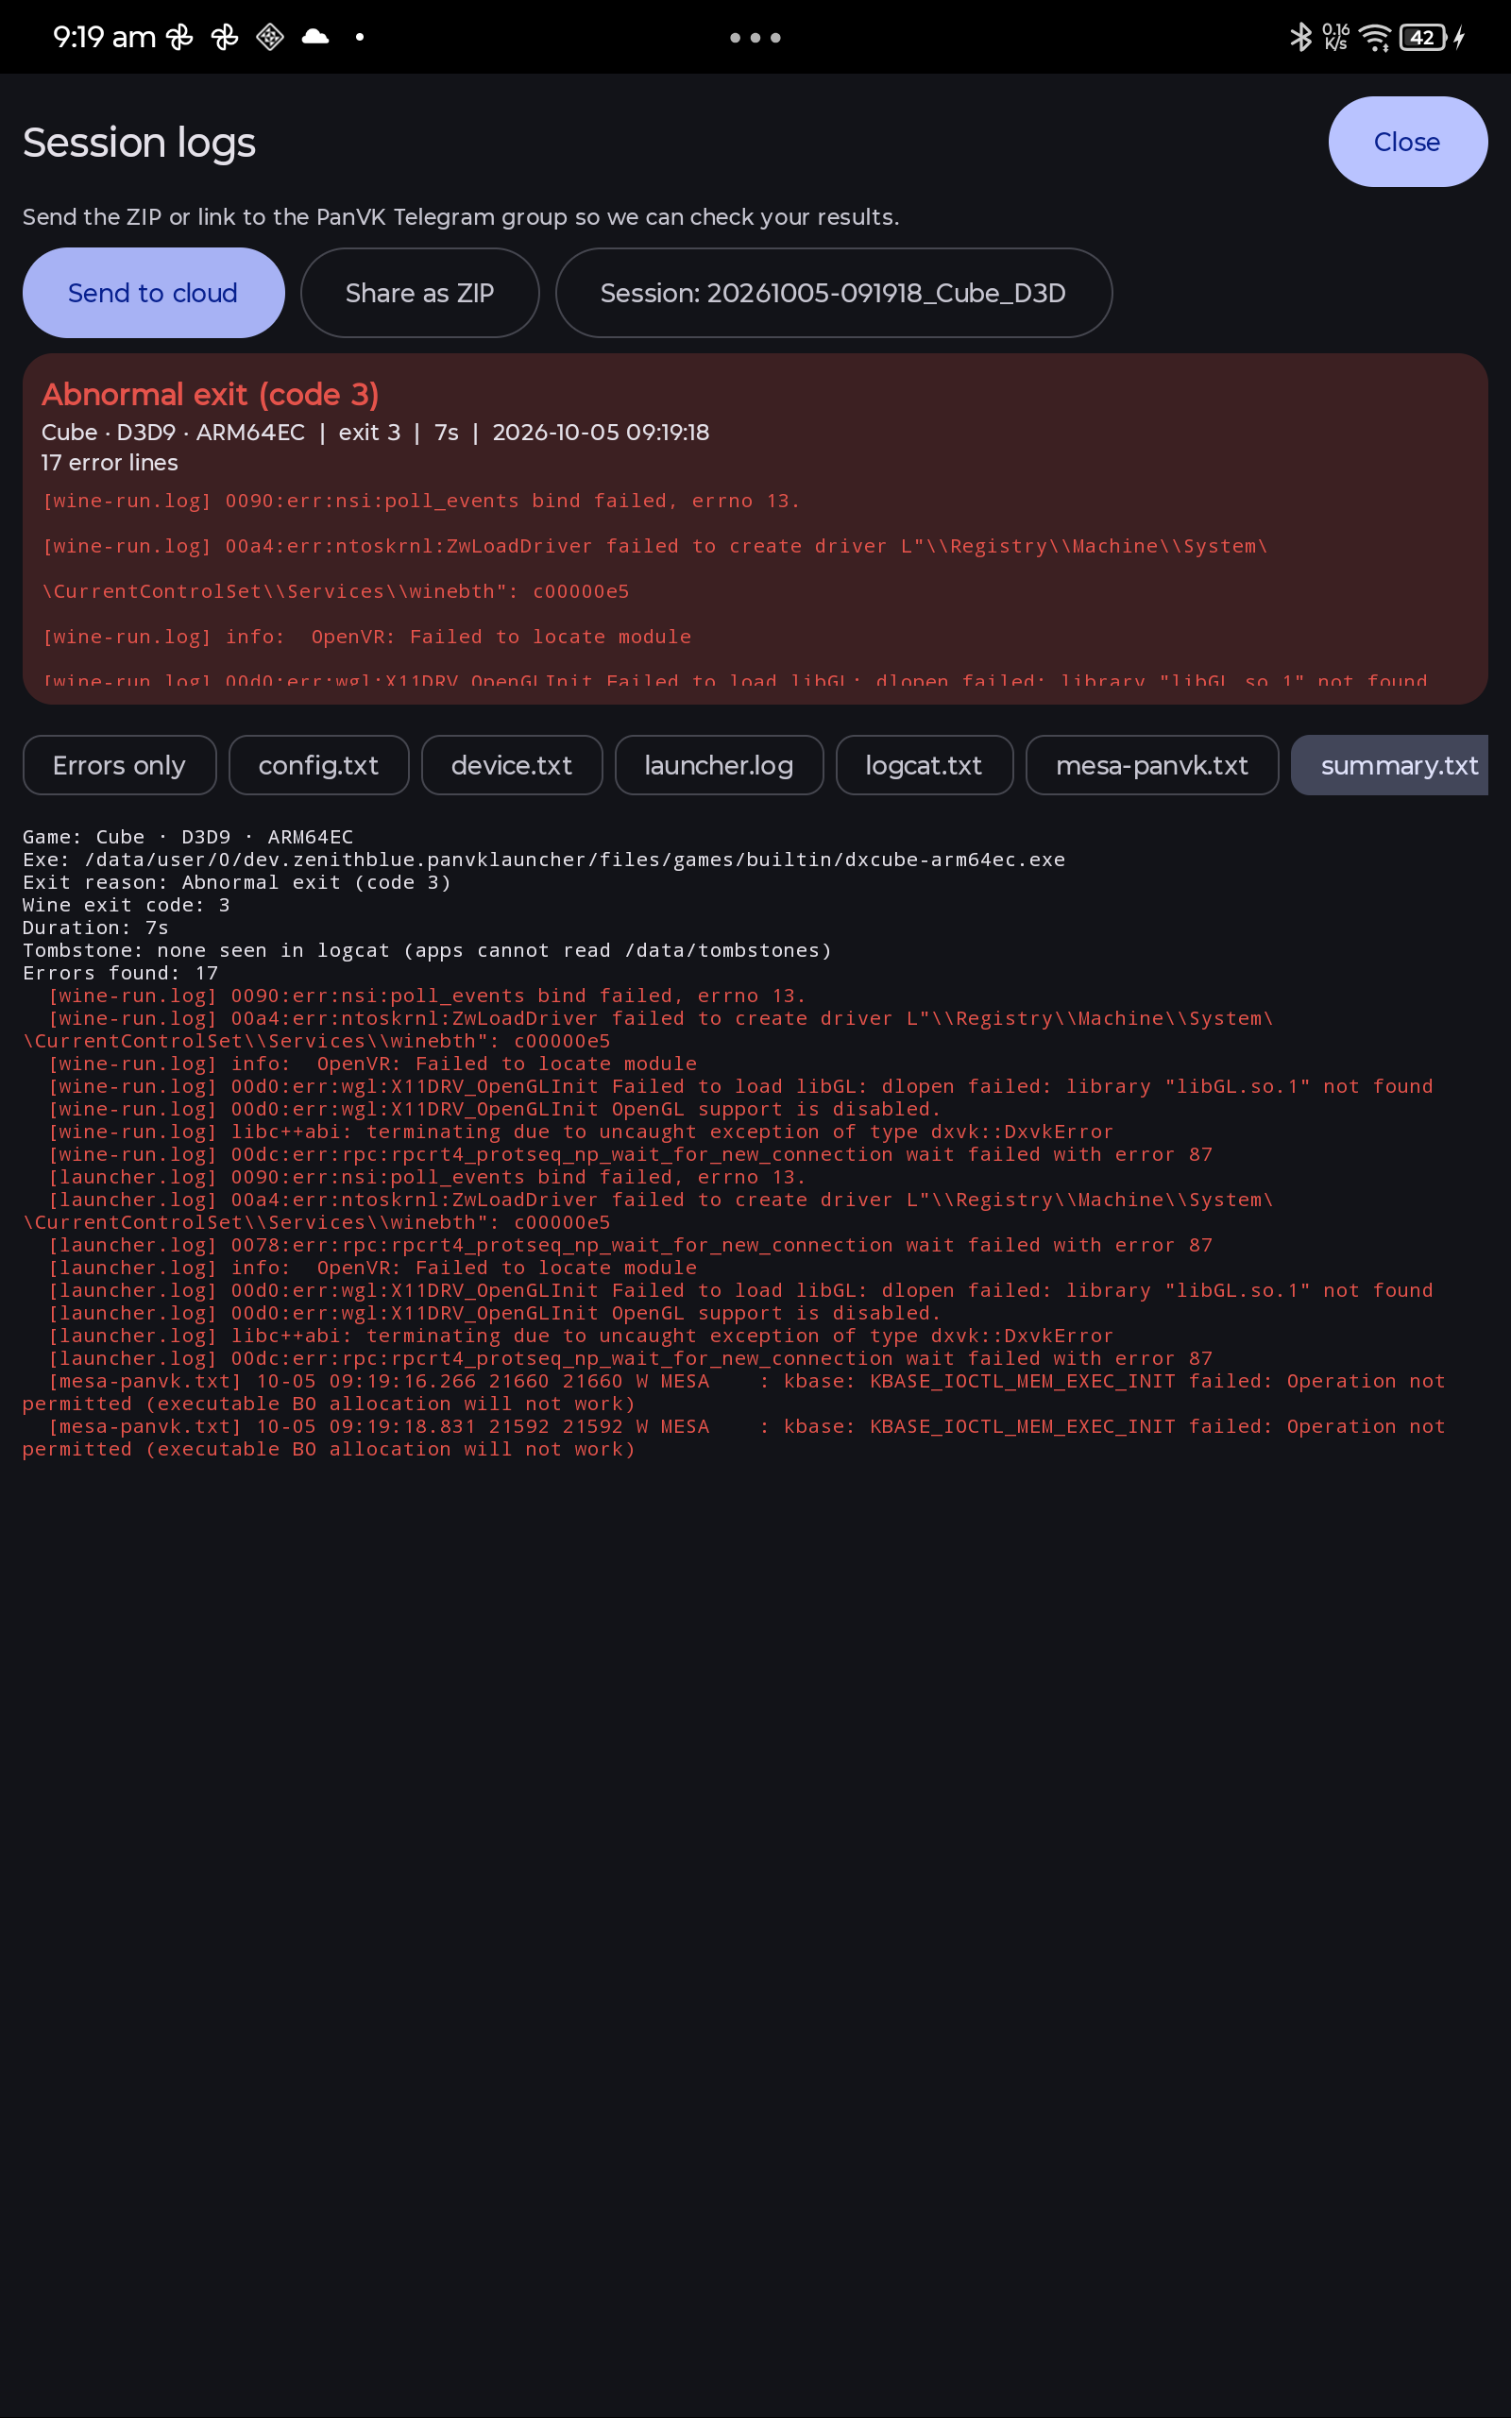The height and width of the screenshot is (2418, 1511).
Task: Tap the 9:19 am clock
Action: click(104, 37)
